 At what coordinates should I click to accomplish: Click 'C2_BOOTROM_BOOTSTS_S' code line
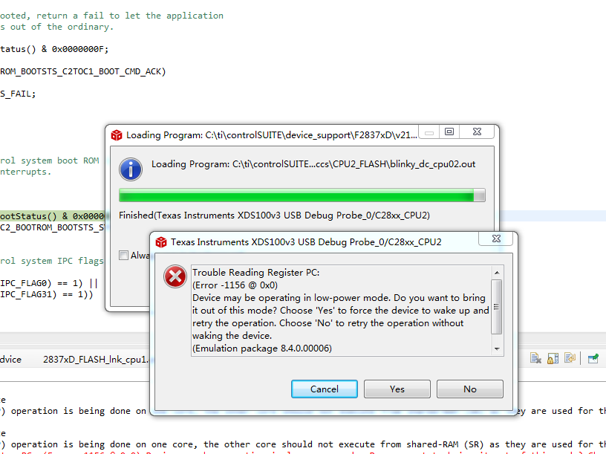[x=52, y=227]
